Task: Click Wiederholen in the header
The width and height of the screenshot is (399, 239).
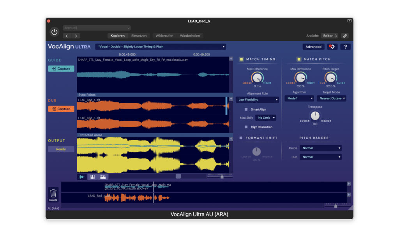Action: 190,36
